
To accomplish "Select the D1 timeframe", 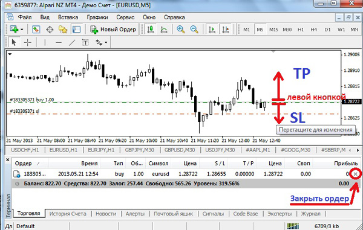I will (327, 30).
